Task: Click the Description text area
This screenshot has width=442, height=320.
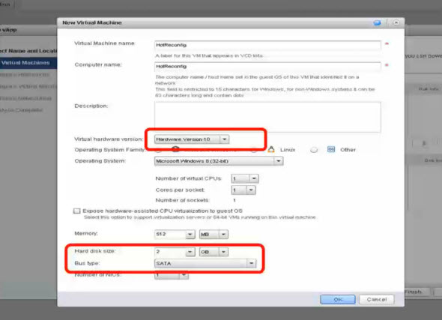Action: (x=267, y=117)
